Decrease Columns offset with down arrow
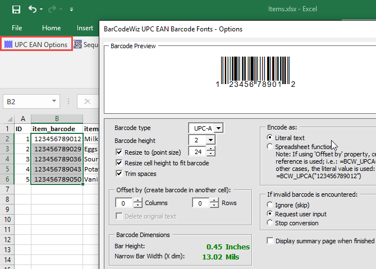The image size is (376, 269). pyautogui.click(x=137, y=206)
